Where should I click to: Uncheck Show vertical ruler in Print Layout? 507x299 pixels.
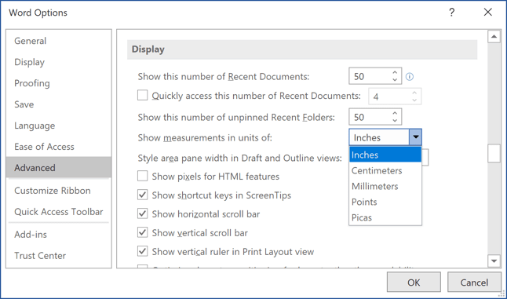(143, 251)
